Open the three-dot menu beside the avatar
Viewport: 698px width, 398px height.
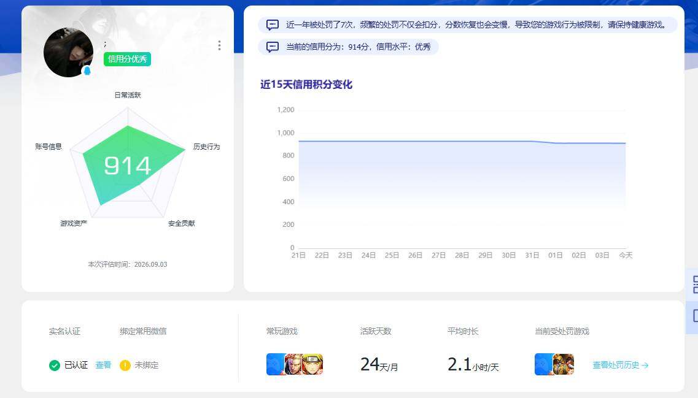point(219,45)
